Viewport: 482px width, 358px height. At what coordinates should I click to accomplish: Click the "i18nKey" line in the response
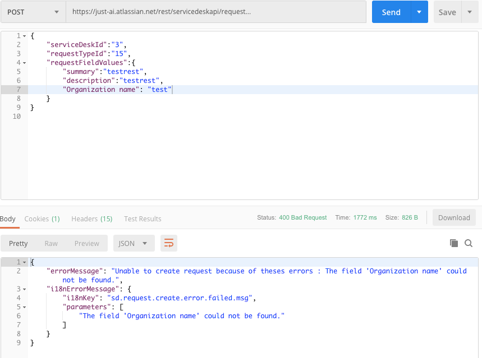click(x=159, y=298)
